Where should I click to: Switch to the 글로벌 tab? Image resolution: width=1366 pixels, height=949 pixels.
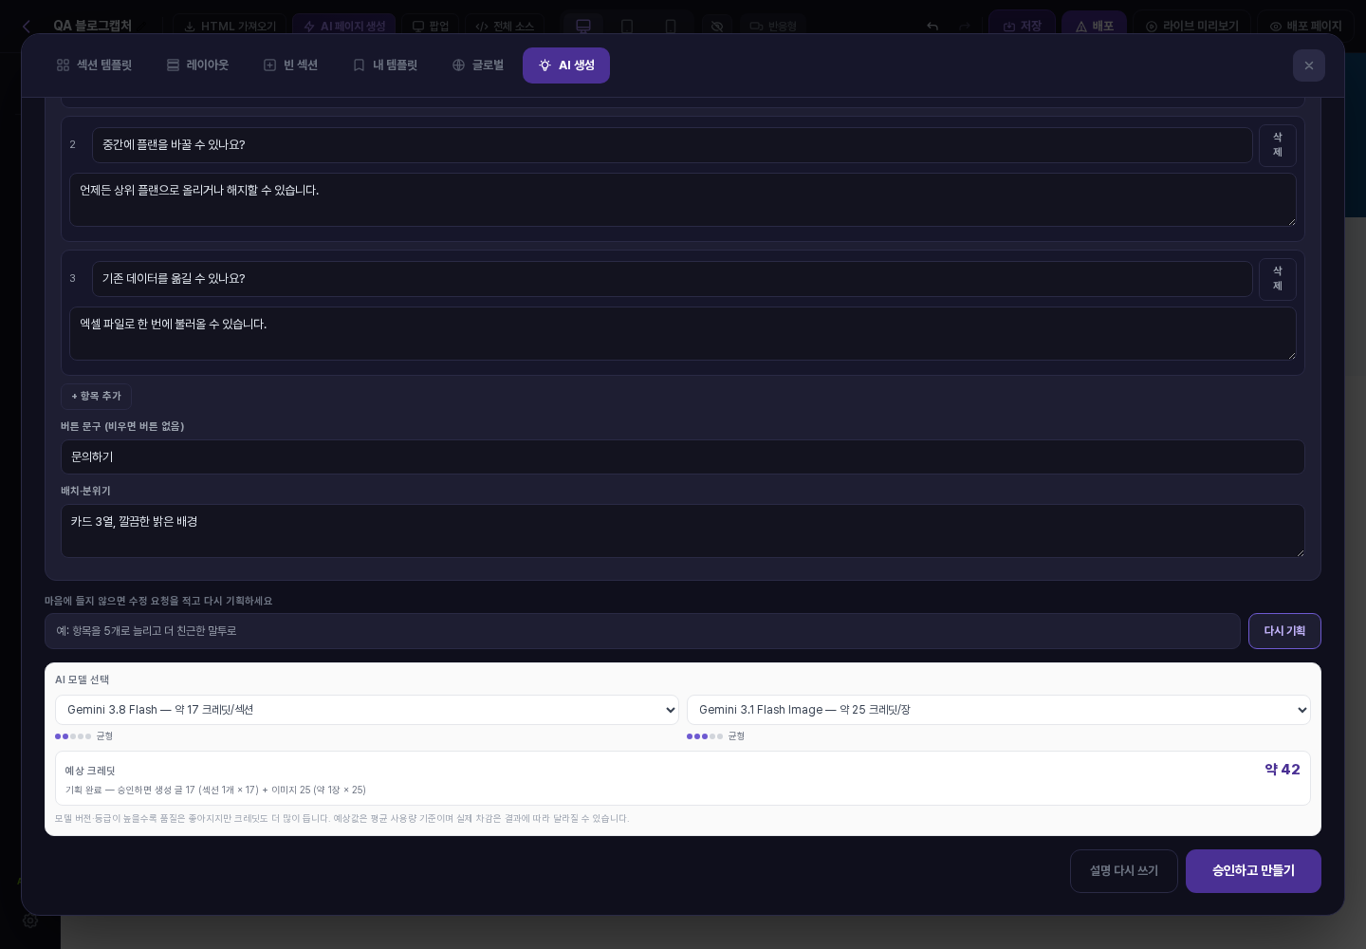point(478,65)
